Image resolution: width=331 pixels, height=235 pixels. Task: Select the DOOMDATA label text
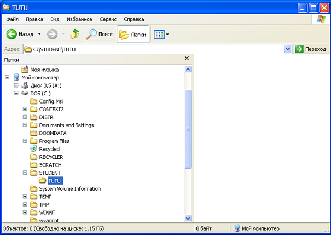click(53, 133)
